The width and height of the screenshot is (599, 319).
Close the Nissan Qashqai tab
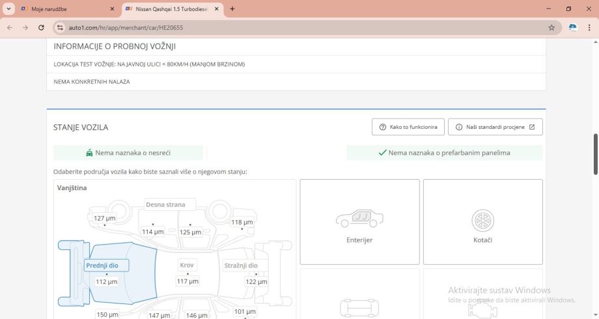point(217,8)
